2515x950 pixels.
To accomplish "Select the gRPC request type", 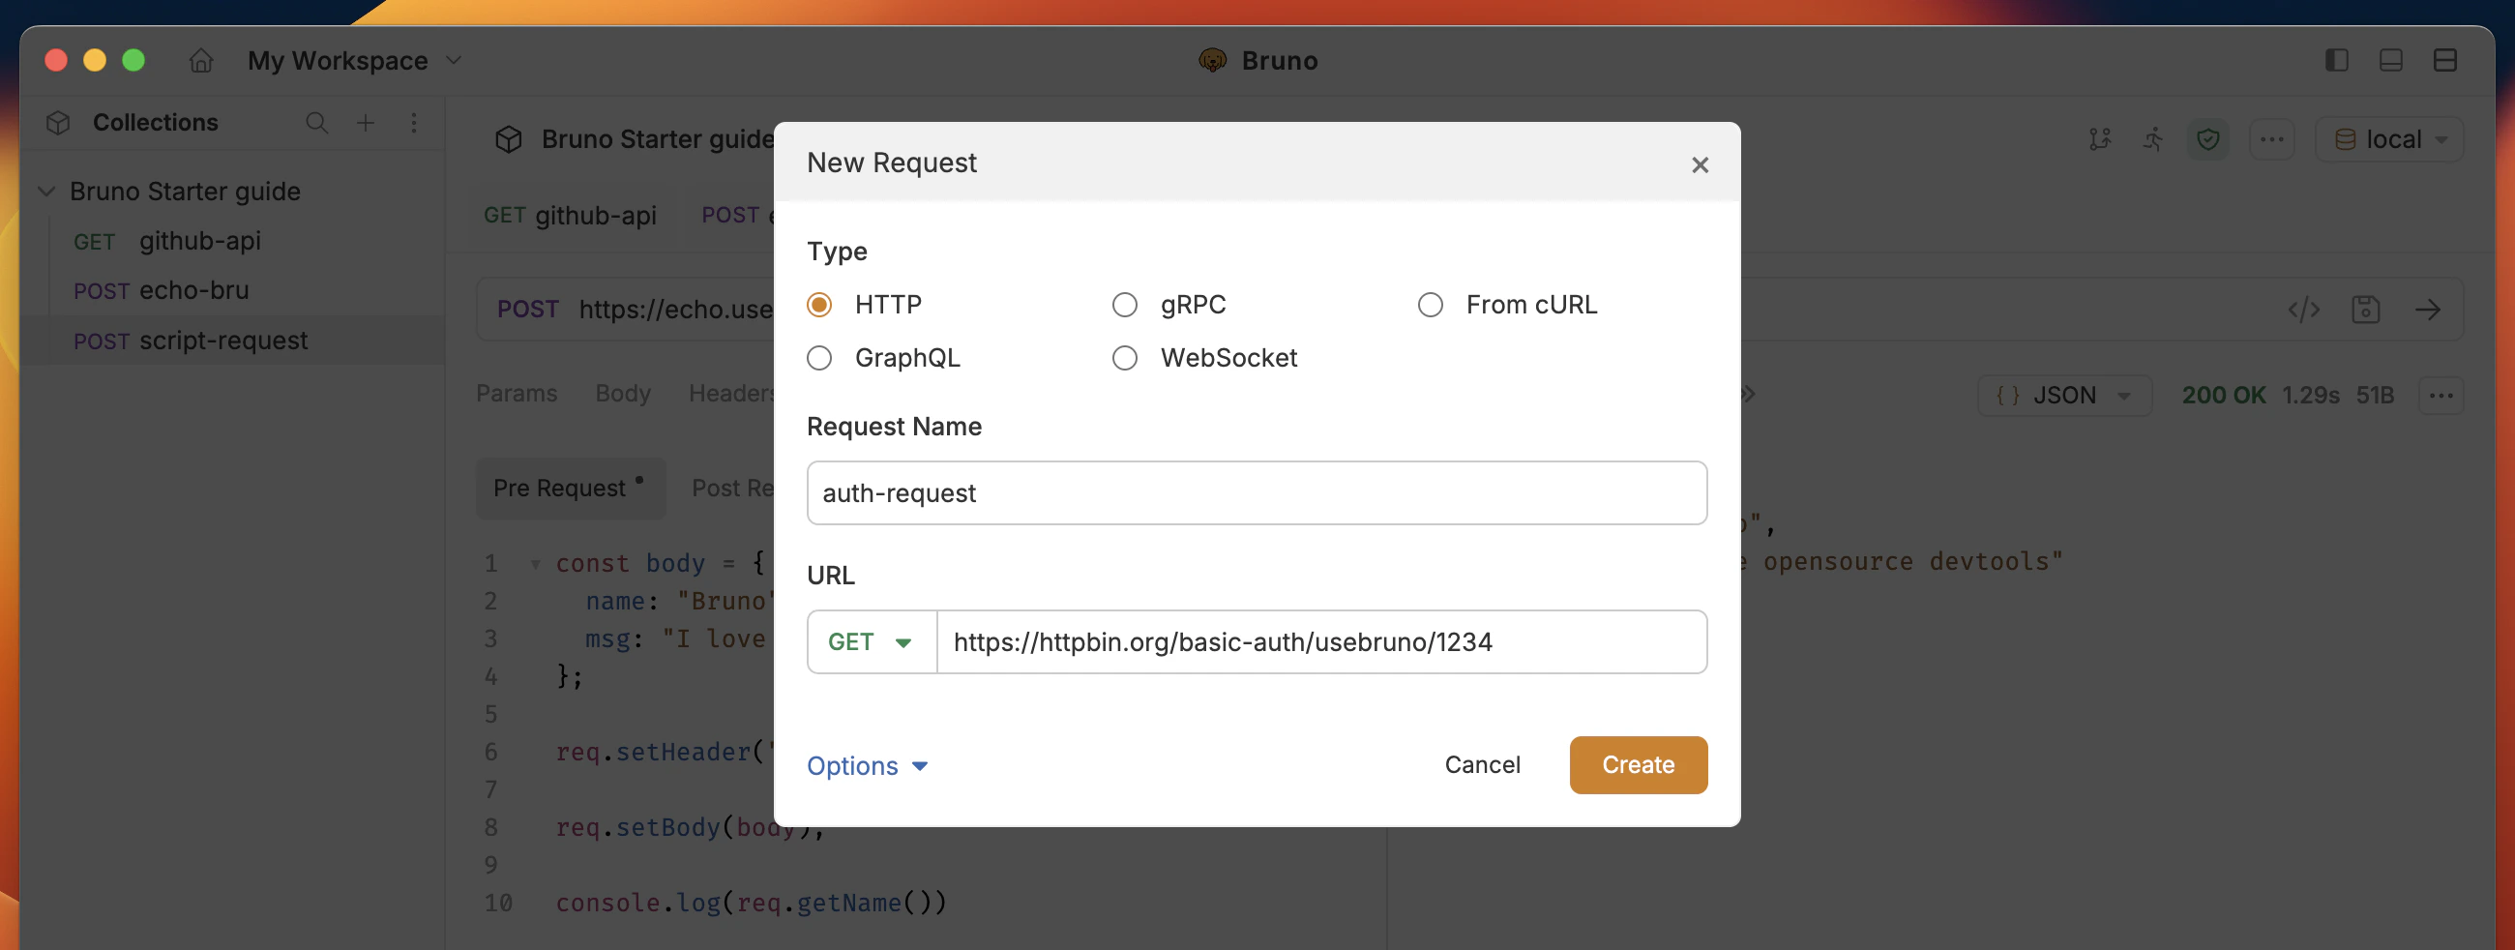I will (x=1125, y=304).
